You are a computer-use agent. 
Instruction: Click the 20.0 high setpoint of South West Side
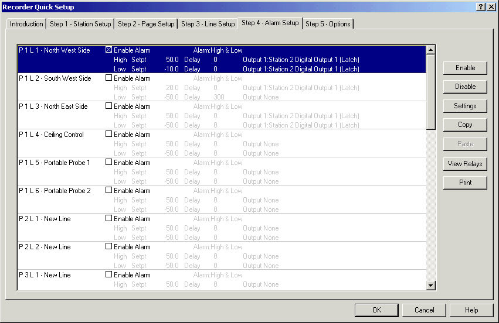(x=172, y=88)
